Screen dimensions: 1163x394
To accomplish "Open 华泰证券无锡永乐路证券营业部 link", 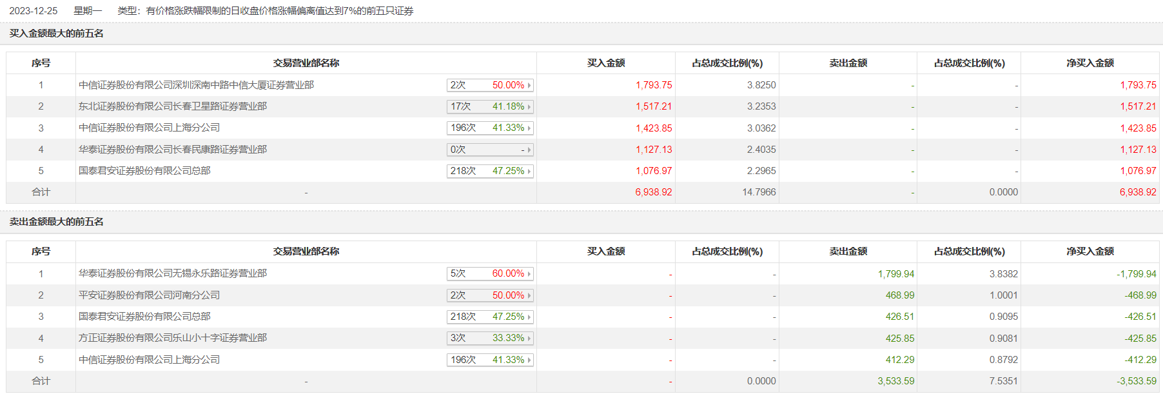I will click(173, 273).
